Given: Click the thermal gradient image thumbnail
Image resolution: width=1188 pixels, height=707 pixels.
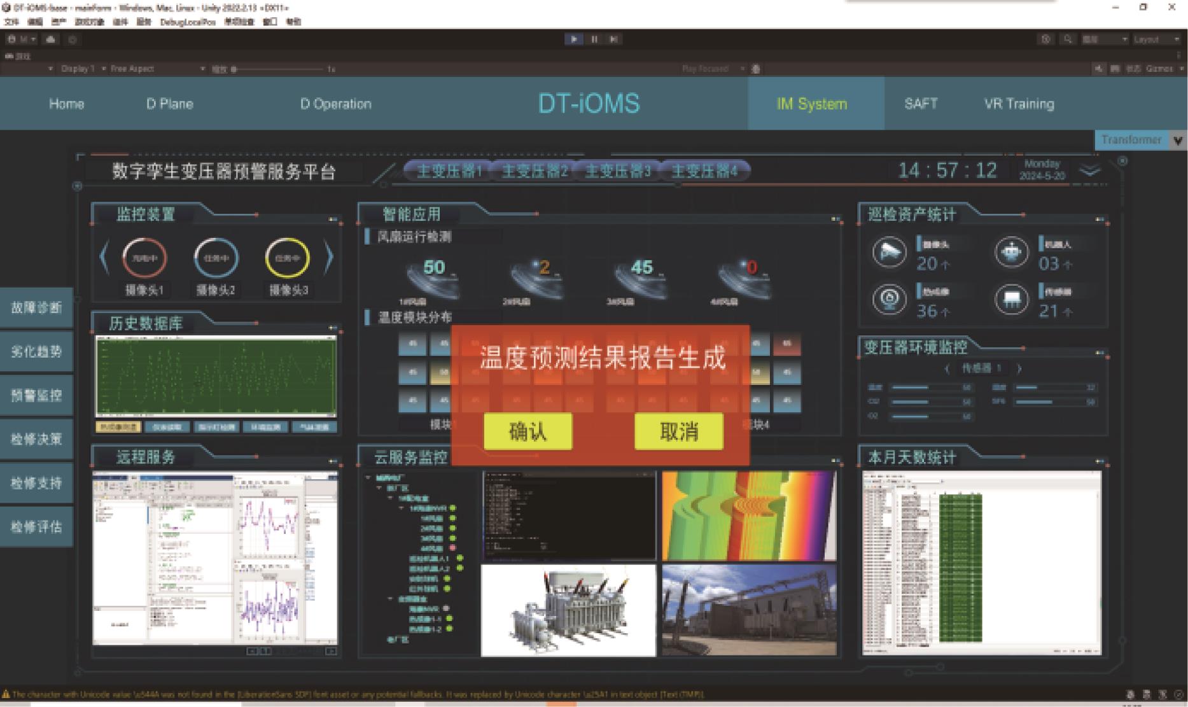Looking at the screenshot, I should [x=749, y=516].
